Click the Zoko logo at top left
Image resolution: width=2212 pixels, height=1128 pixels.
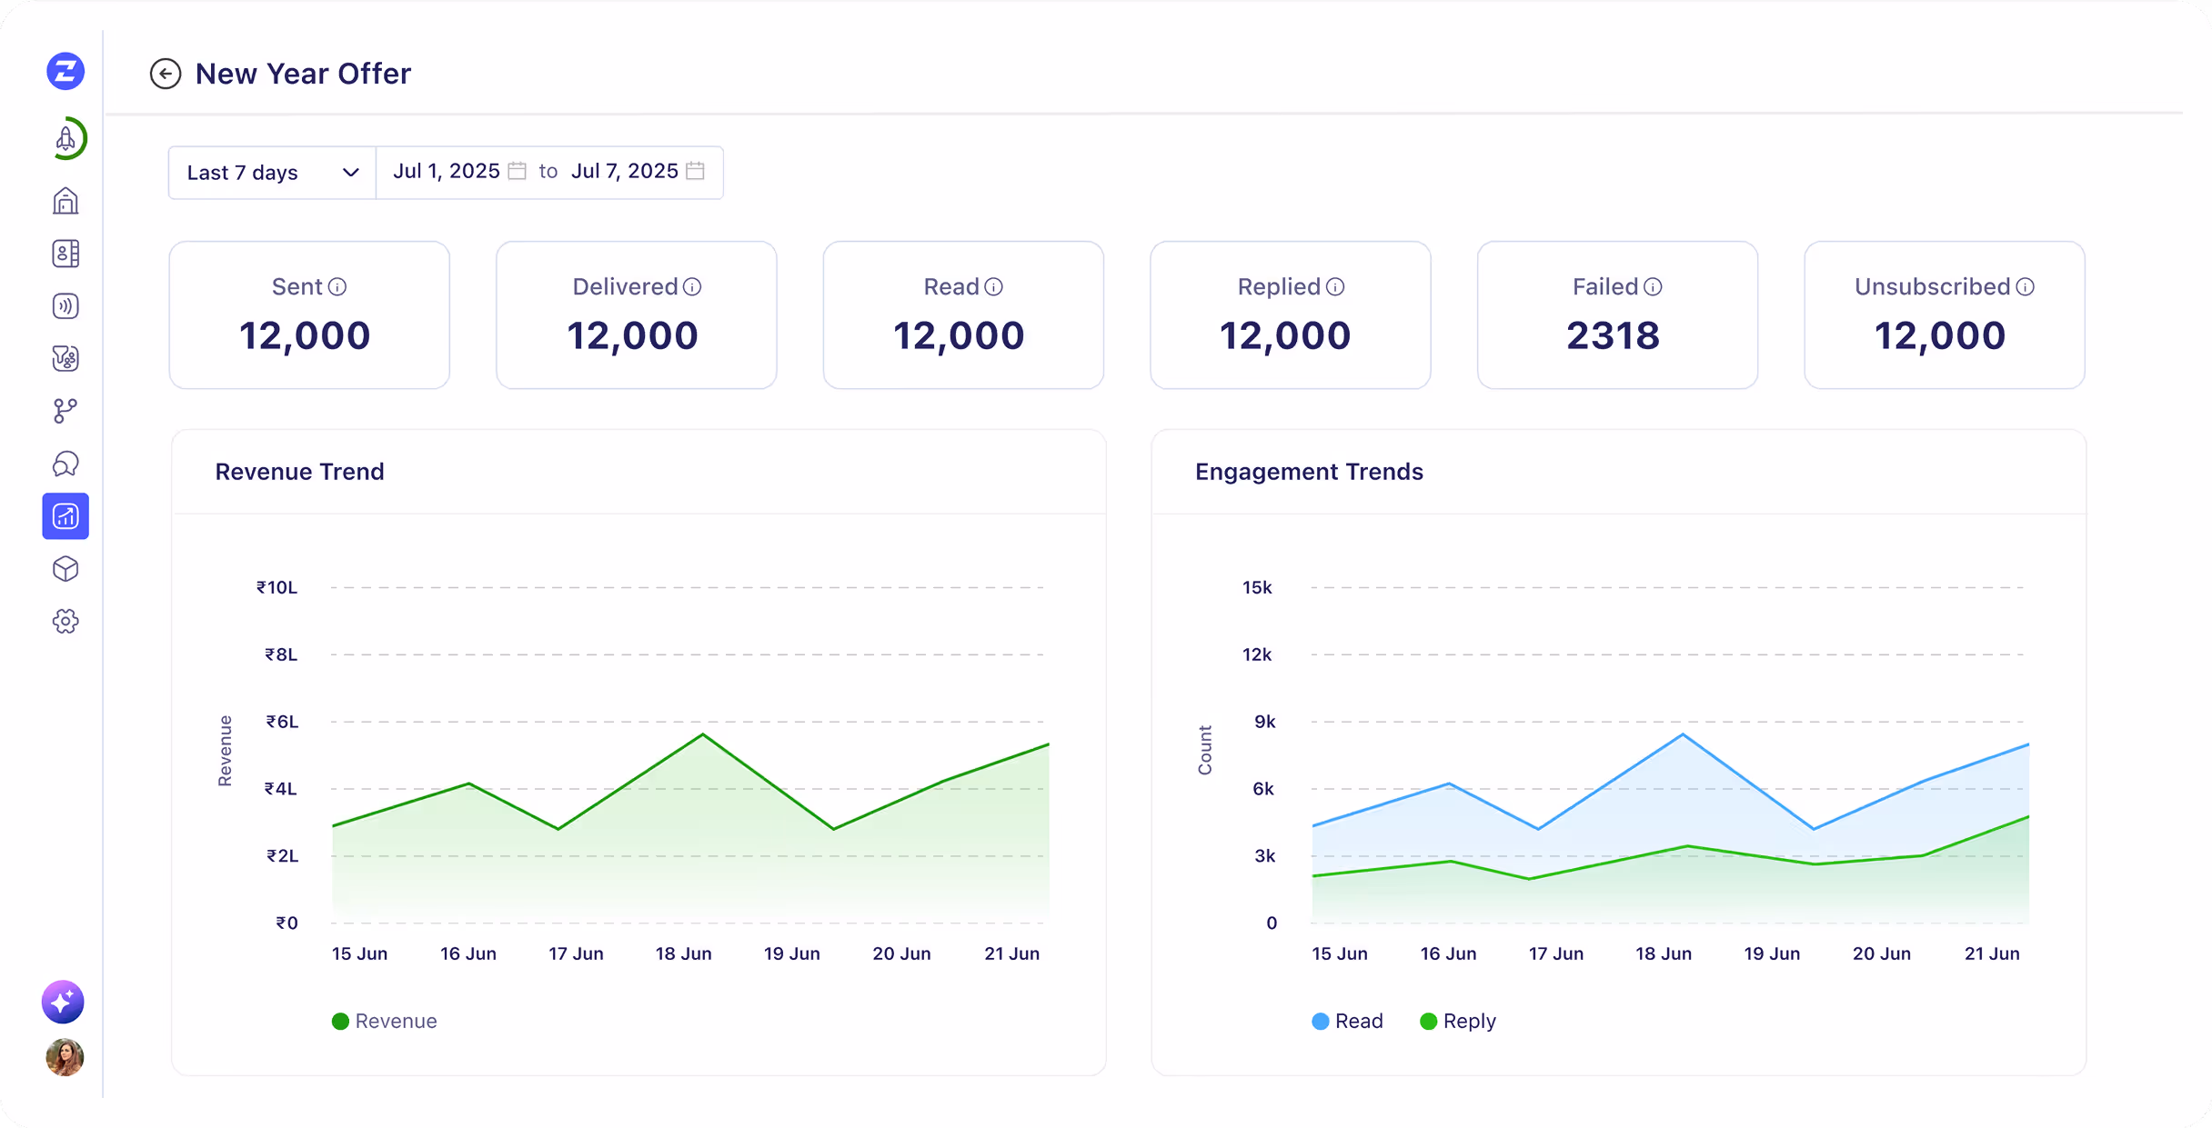[65, 71]
